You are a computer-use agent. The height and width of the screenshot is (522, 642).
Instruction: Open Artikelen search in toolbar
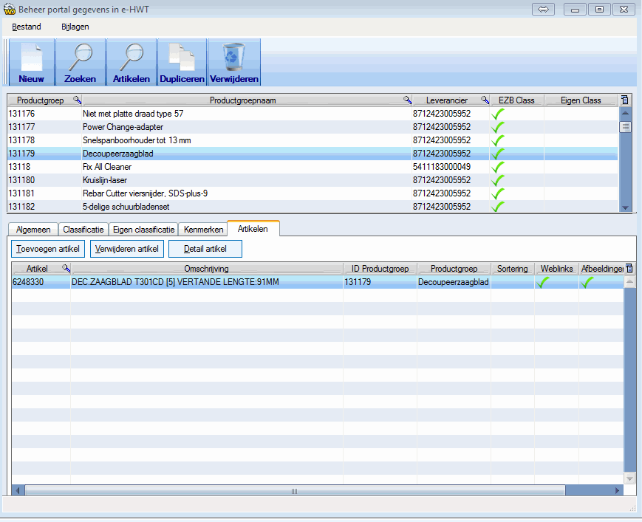pos(132,62)
